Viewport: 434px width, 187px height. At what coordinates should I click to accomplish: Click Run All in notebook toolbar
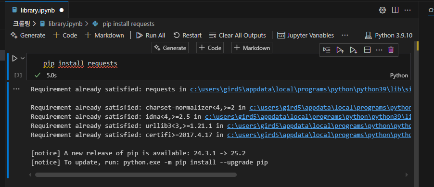click(x=151, y=36)
